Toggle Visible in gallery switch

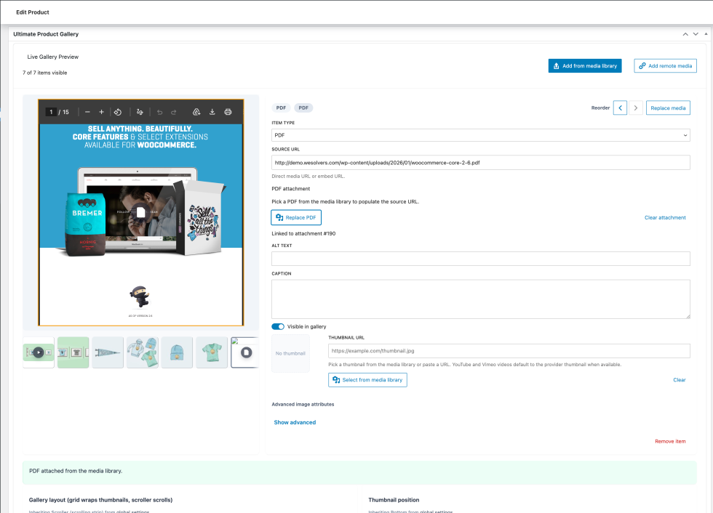(x=278, y=327)
